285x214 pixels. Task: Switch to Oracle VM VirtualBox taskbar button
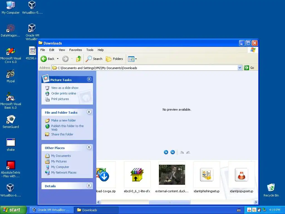(51, 210)
